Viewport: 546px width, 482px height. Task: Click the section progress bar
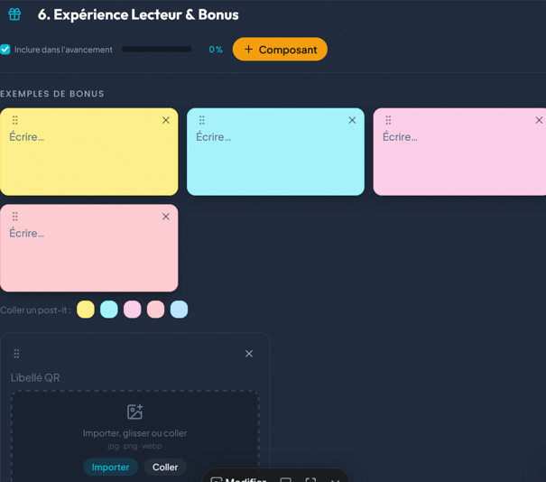click(157, 50)
